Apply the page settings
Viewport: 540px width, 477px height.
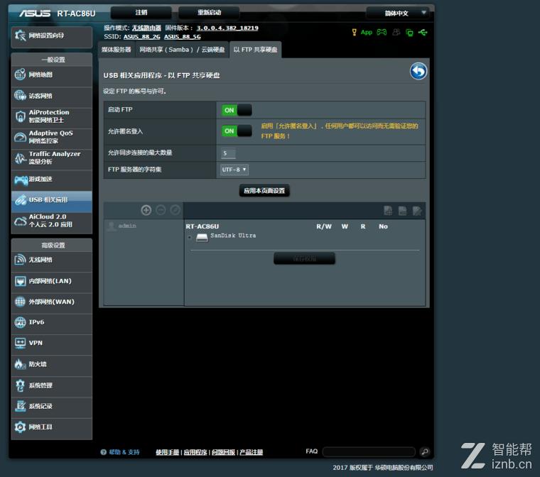pos(264,191)
